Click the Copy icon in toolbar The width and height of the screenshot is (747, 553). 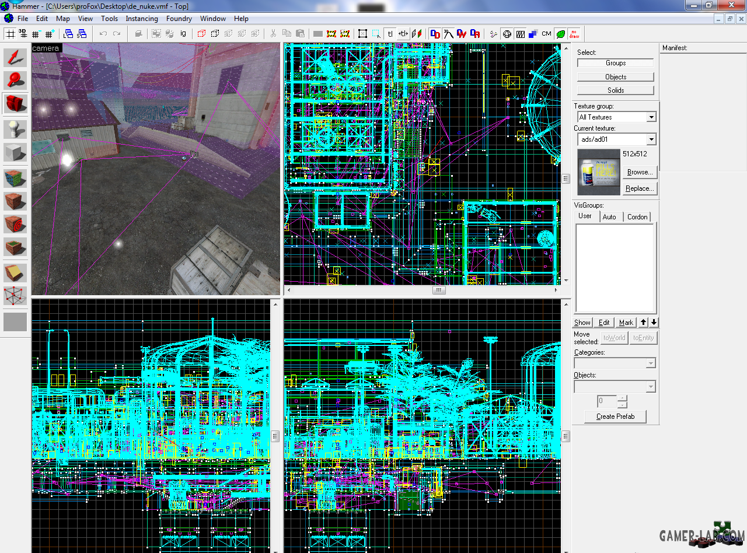(287, 34)
